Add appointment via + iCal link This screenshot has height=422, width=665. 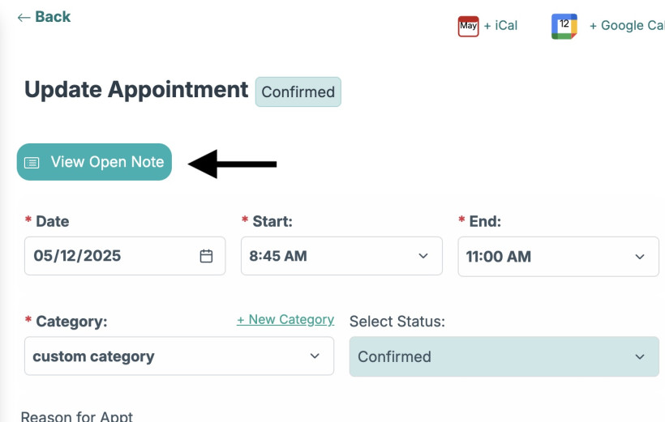500,26
